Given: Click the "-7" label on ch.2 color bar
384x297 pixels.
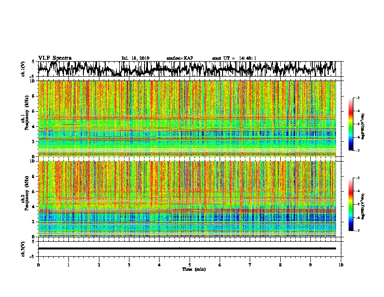Looking at the screenshot, I should point(357,231).
